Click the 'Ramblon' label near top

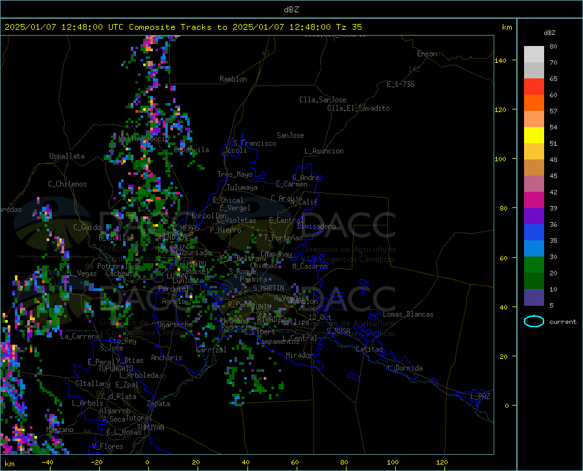point(233,79)
